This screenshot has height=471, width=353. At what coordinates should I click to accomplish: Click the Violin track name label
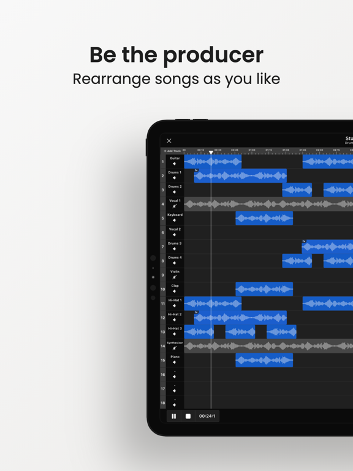[175, 272]
